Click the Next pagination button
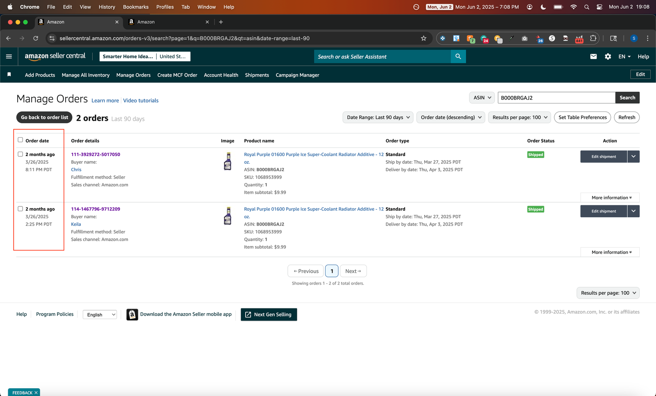This screenshot has height=396, width=656. (353, 271)
